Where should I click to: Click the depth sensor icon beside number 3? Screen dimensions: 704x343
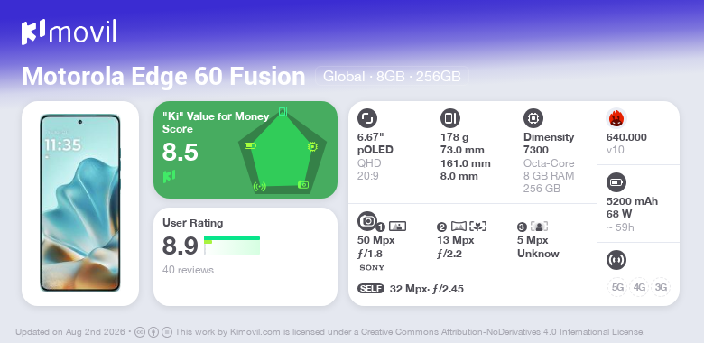[x=539, y=227]
